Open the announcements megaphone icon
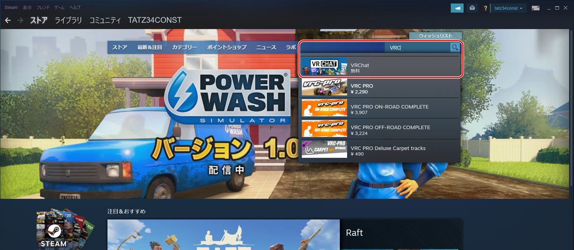The height and width of the screenshot is (250, 574). (457, 8)
